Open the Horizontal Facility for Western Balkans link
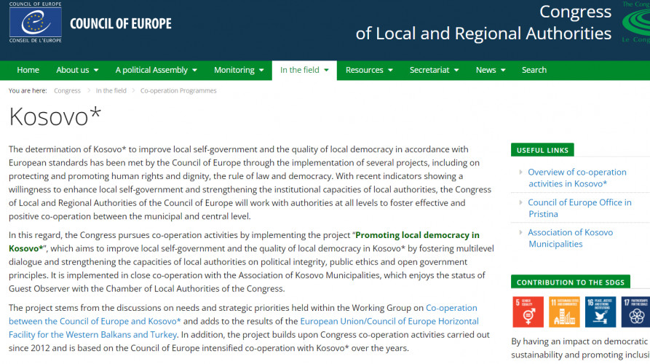This screenshot has width=650, height=364. [x=244, y=328]
